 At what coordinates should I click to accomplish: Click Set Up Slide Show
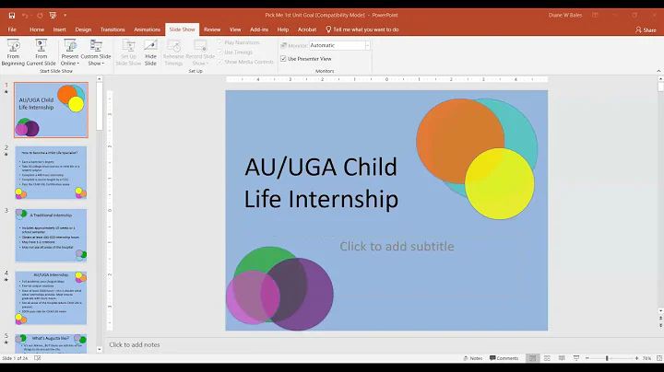click(128, 52)
